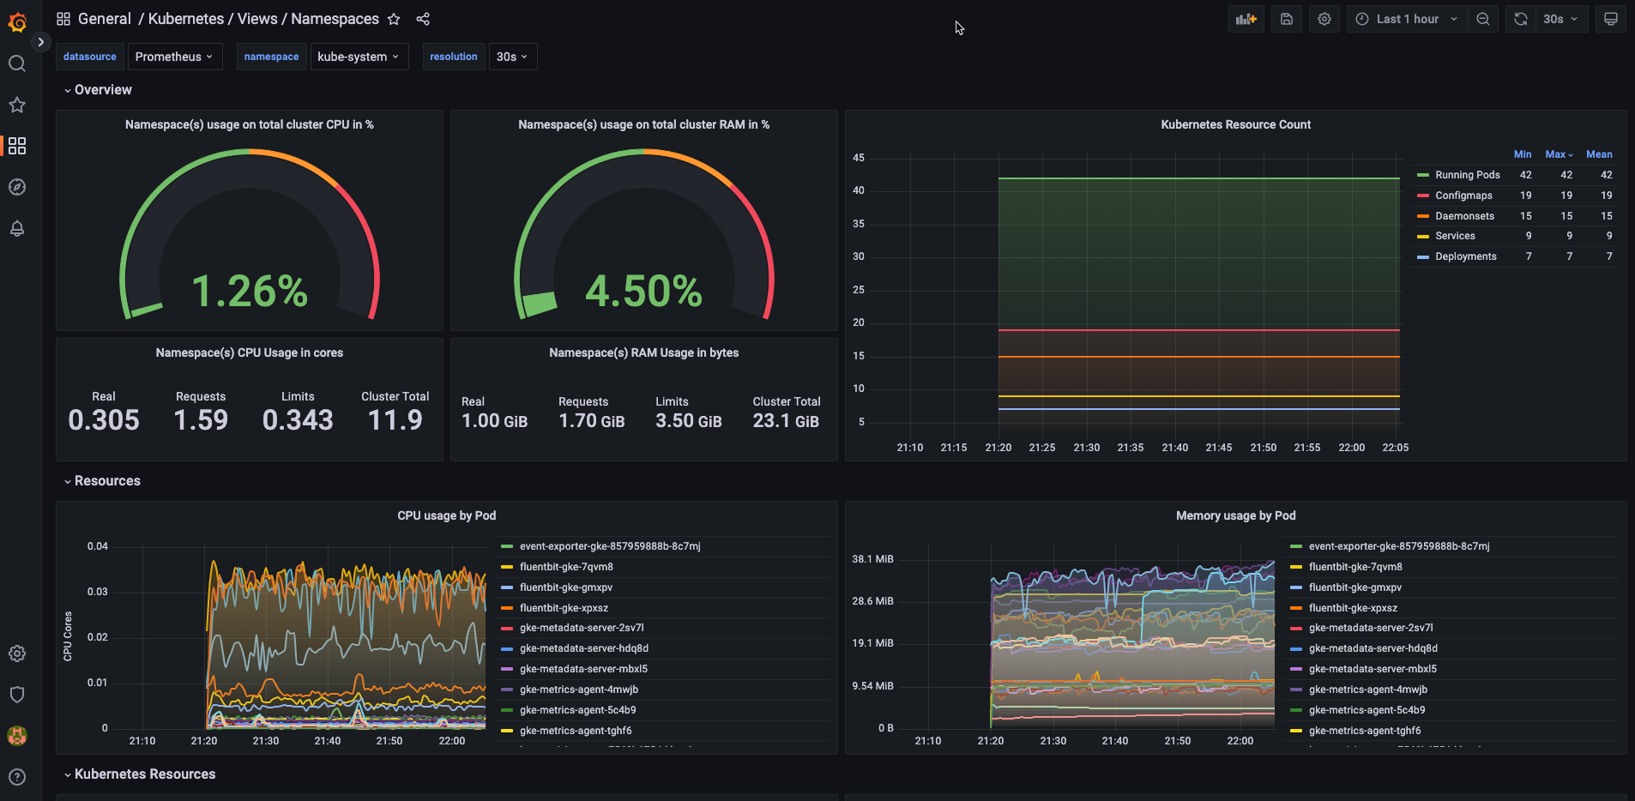Open the CPU usage by Pod panel title menu
This screenshot has width=1635, height=801.
[x=447, y=515]
